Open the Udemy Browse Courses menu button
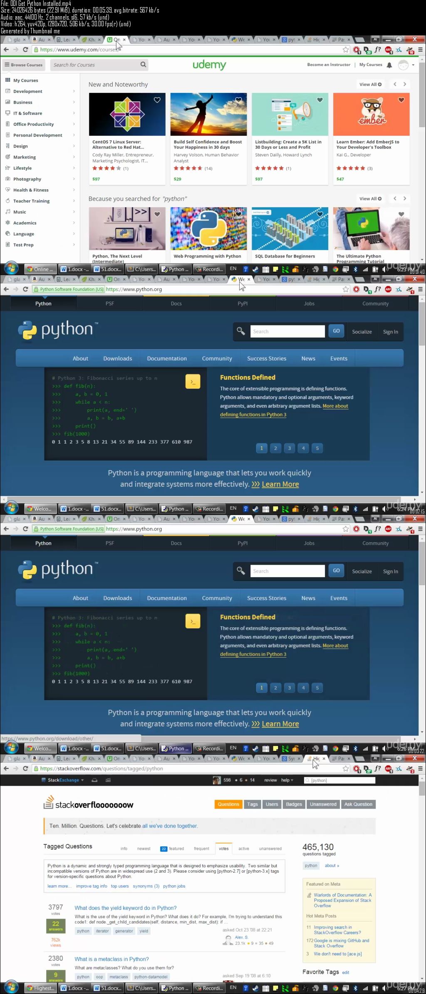Screen dimensions: 426x994 point(23,65)
